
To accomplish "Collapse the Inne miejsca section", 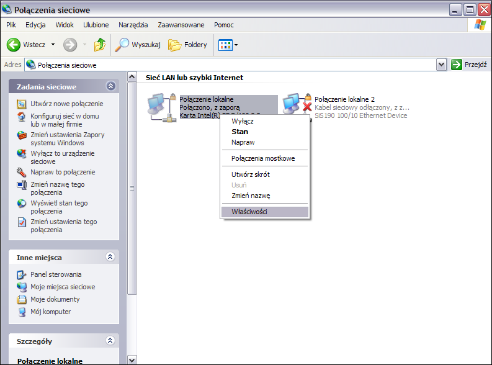I will [x=110, y=256].
